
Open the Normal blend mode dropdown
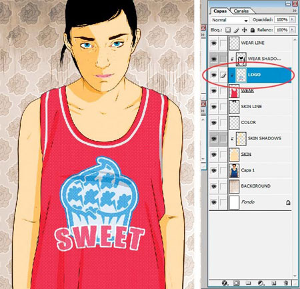[x=229, y=20]
